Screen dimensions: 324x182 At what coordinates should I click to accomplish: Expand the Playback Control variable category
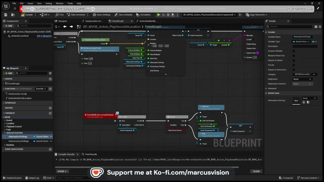click(5, 127)
